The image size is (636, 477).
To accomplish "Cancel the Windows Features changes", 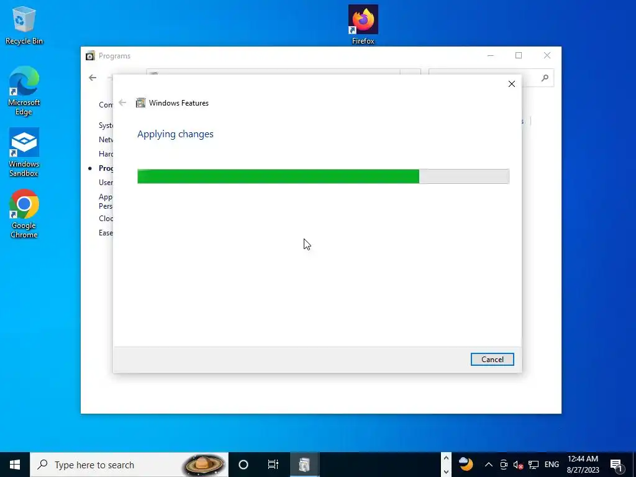I will tap(492, 360).
